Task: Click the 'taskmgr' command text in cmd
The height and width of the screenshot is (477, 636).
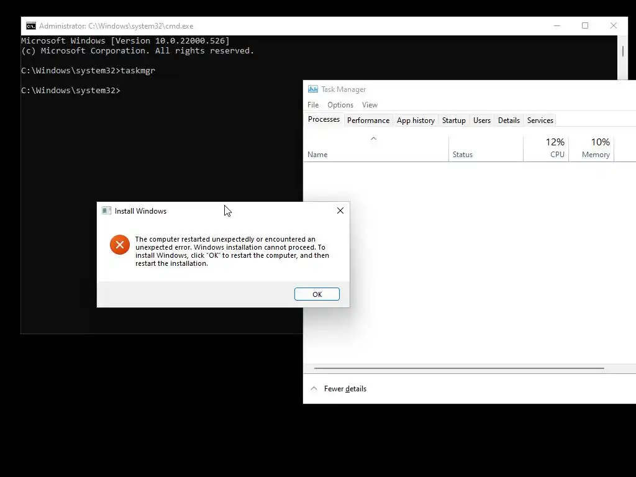Action: (x=138, y=71)
